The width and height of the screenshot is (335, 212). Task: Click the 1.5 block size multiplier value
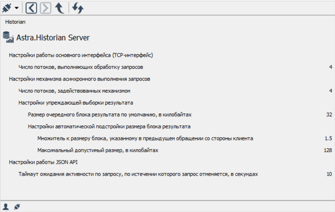328,138
